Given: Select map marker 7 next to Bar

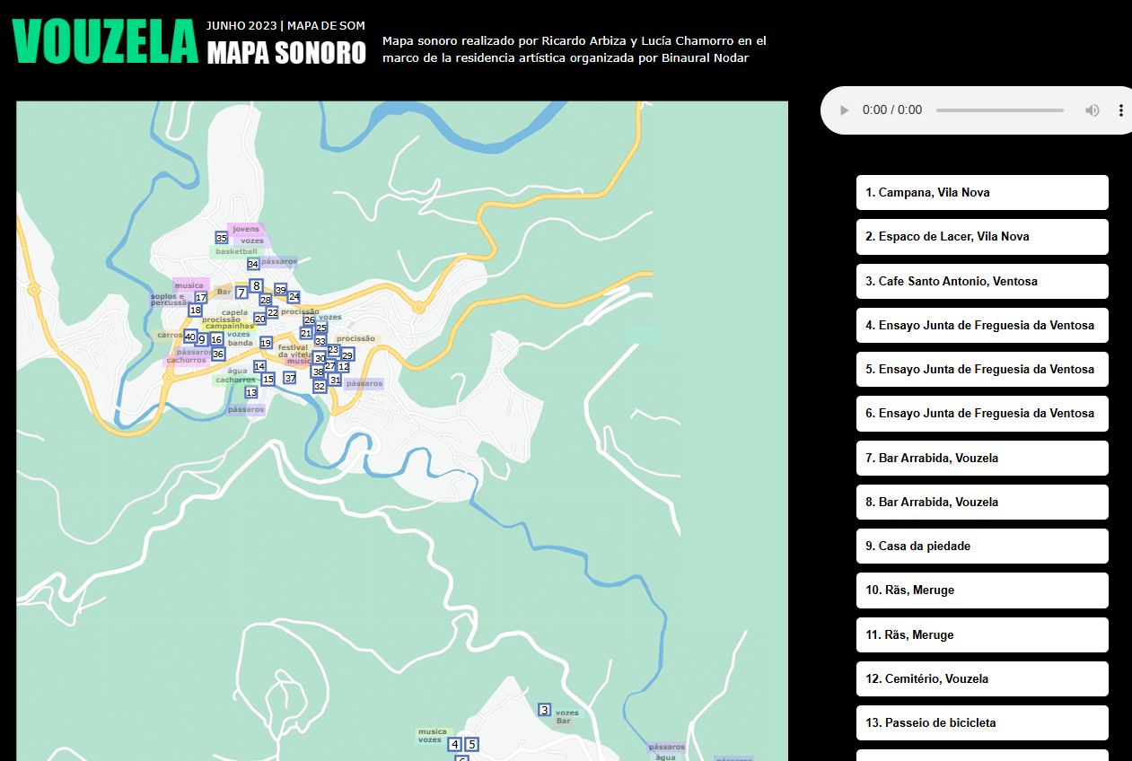Looking at the screenshot, I should (x=241, y=293).
